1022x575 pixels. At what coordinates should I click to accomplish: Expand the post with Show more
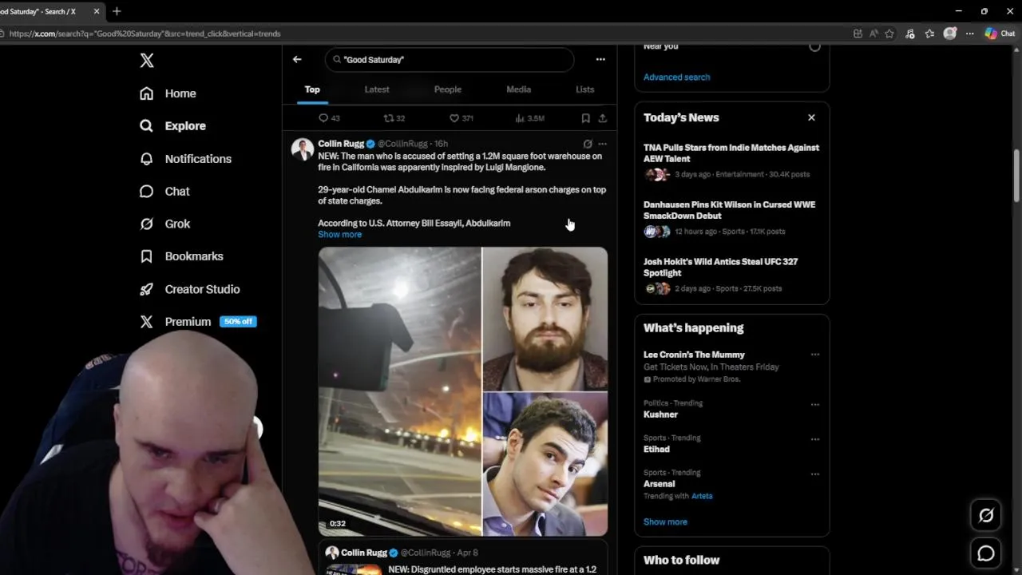tap(340, 235)
